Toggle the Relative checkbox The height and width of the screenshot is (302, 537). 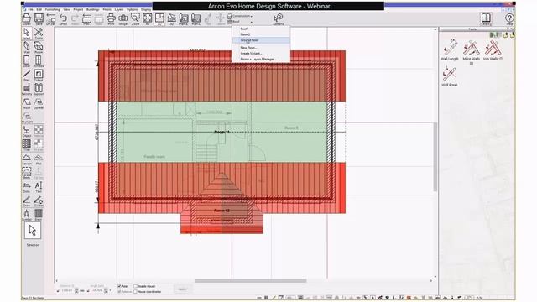(119, 291)
